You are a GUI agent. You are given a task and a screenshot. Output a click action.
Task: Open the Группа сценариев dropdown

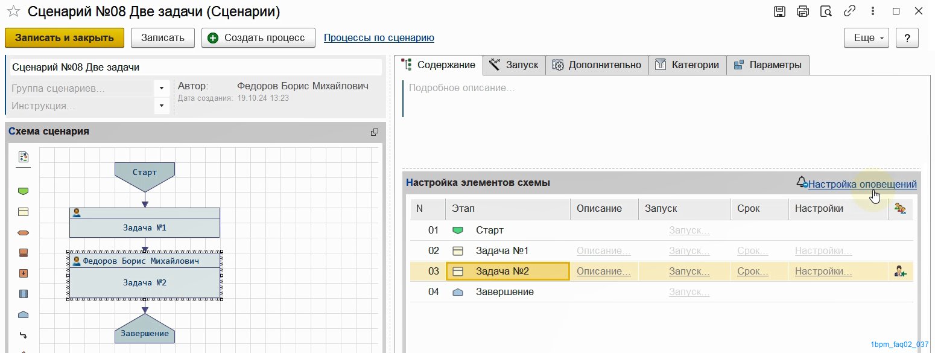(x=161, y=89)
